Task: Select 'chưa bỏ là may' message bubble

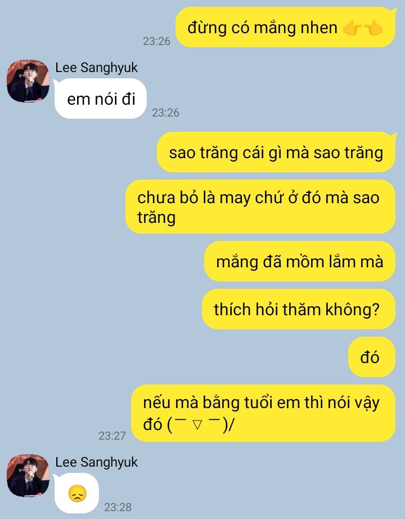Action: pos(260,207)
